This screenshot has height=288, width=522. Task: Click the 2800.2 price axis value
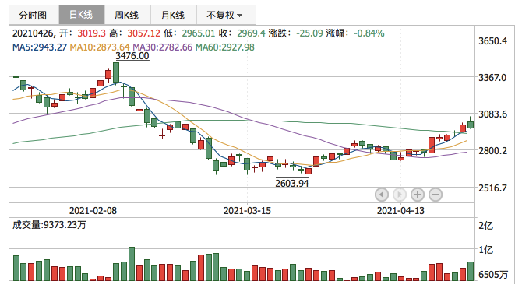[492, 151]
